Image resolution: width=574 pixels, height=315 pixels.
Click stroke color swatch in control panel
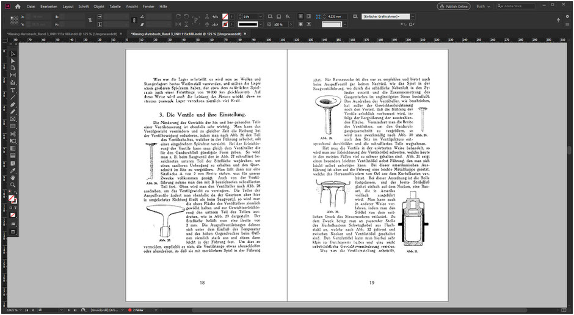[x=225, y=24]
